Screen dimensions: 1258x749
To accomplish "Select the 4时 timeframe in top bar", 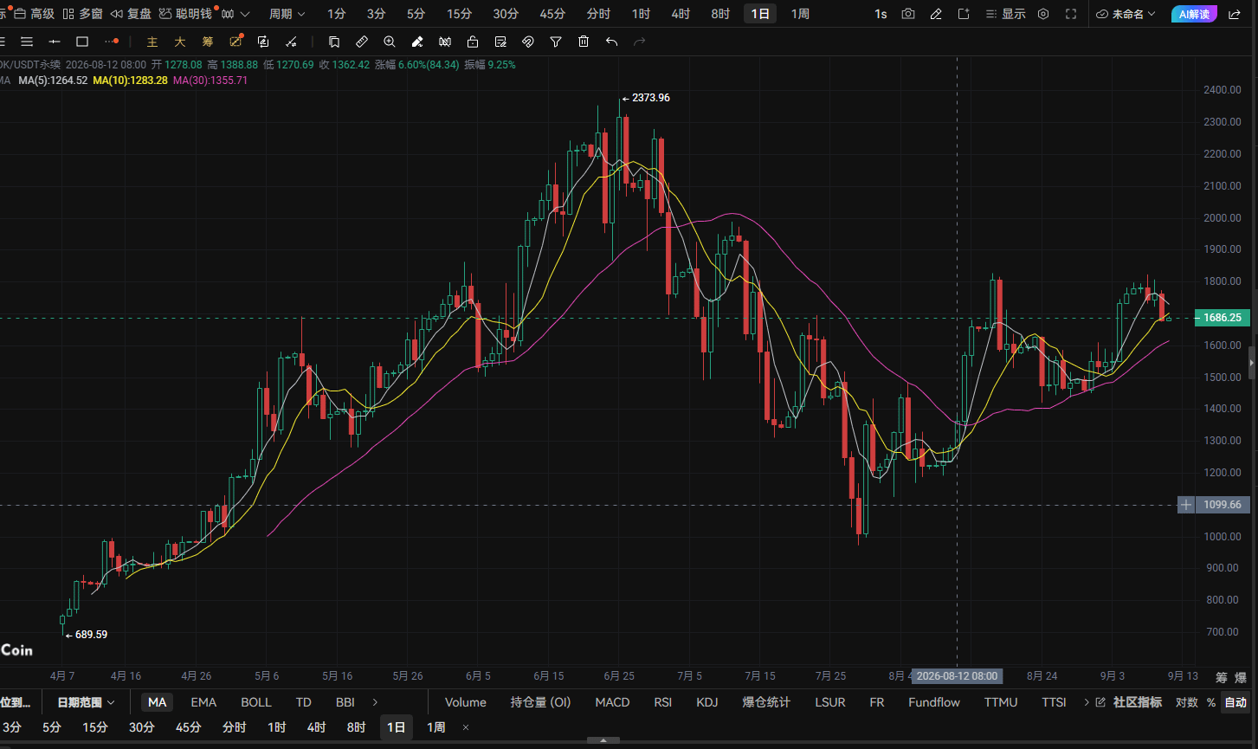I will pos(680,14).
